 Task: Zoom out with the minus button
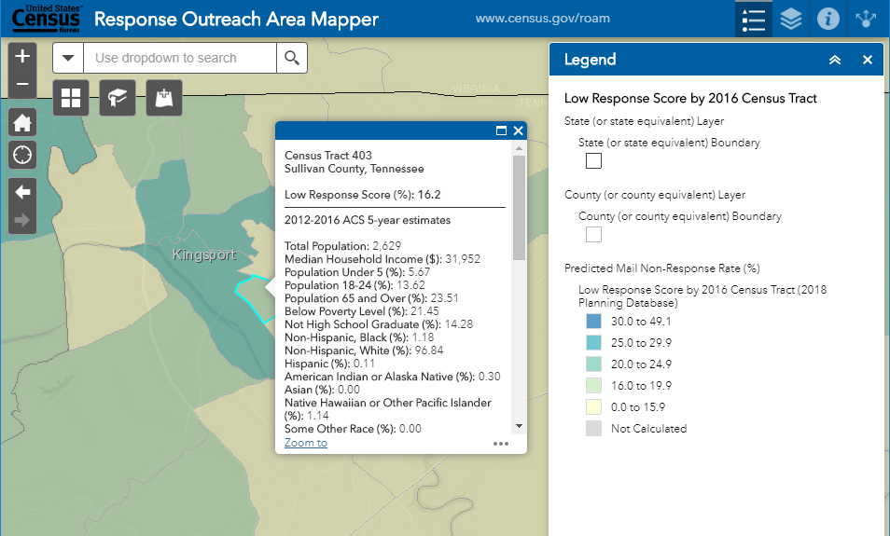point(22,85)
